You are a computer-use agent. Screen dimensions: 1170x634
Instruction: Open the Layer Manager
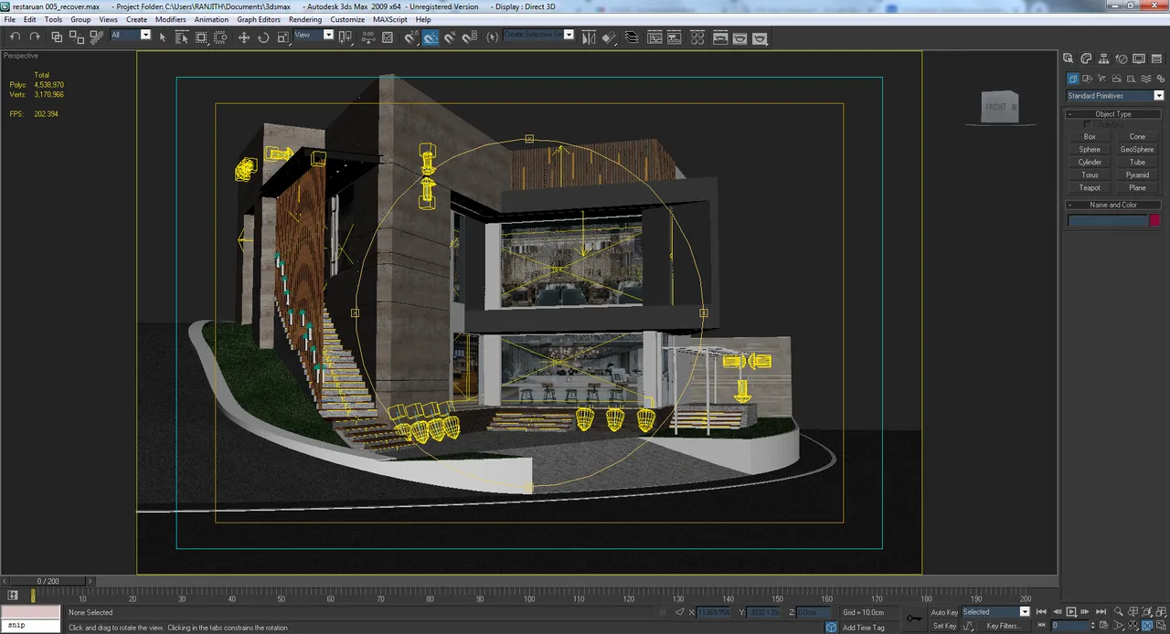[x=632, y=37]
